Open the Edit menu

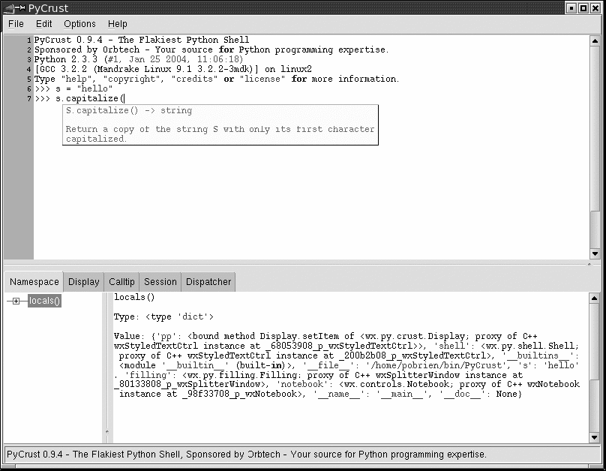click(x=43, y=24)
